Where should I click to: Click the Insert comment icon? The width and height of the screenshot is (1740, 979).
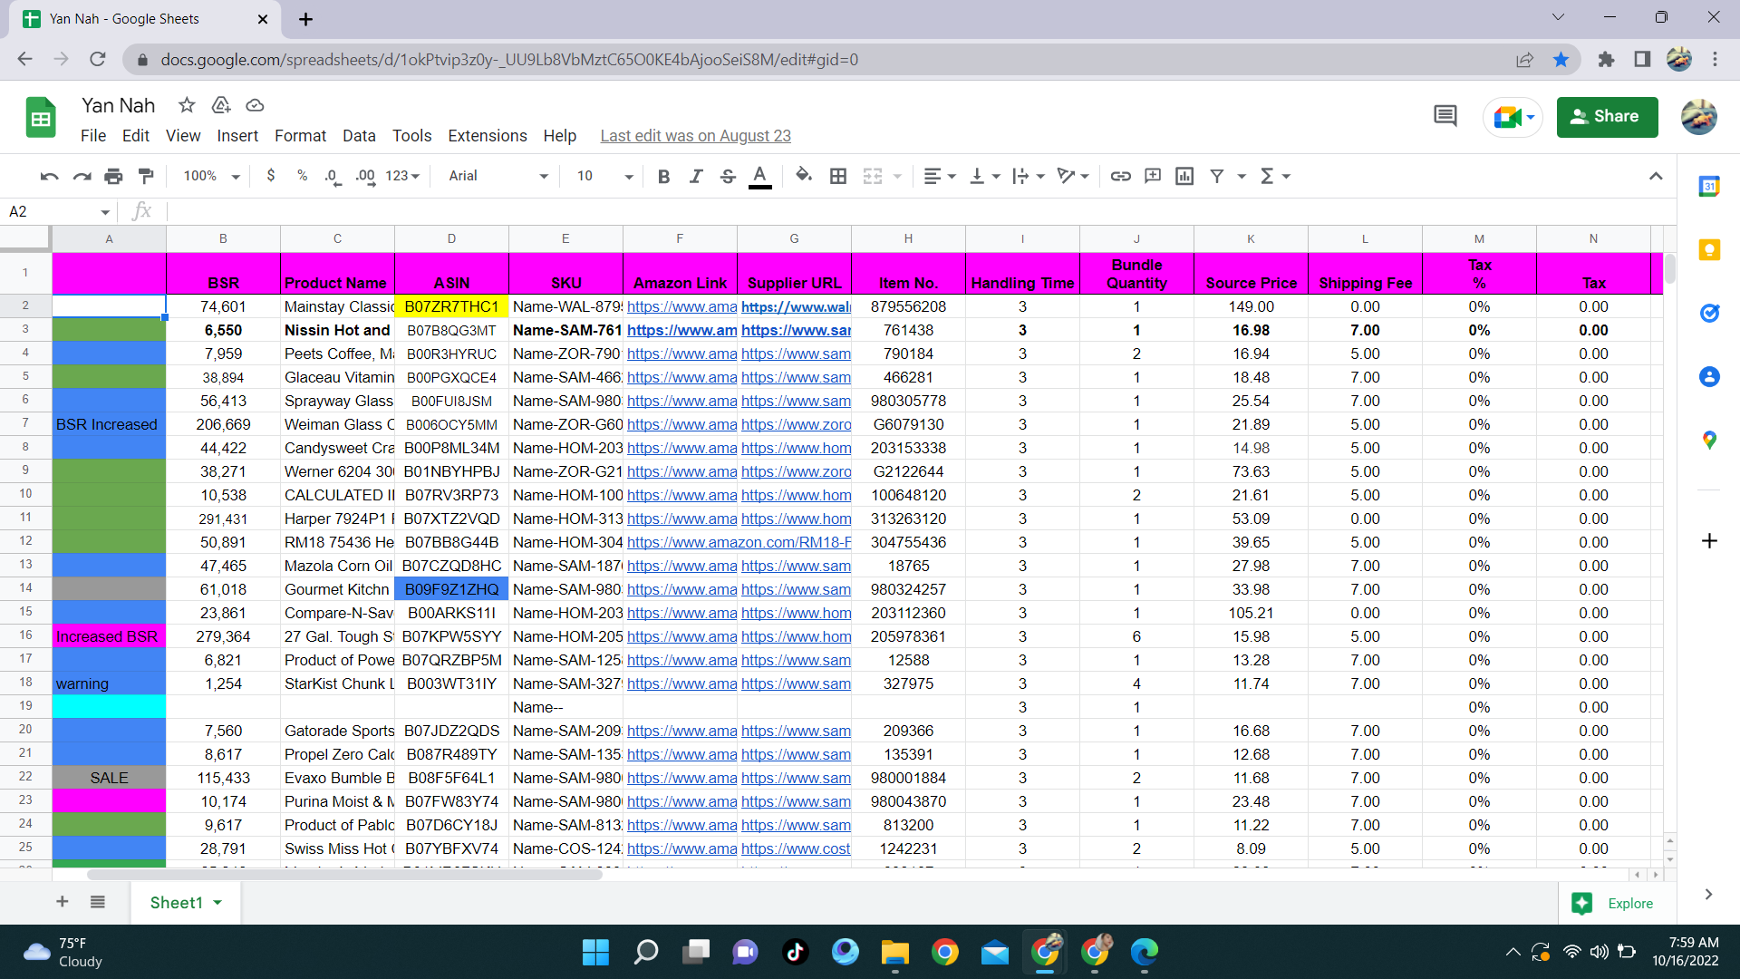coord(1153,176)
